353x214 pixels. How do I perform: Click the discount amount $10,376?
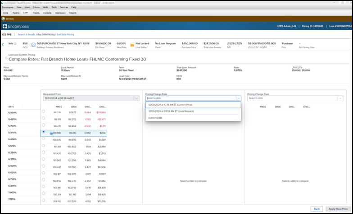tap(101, 201)
